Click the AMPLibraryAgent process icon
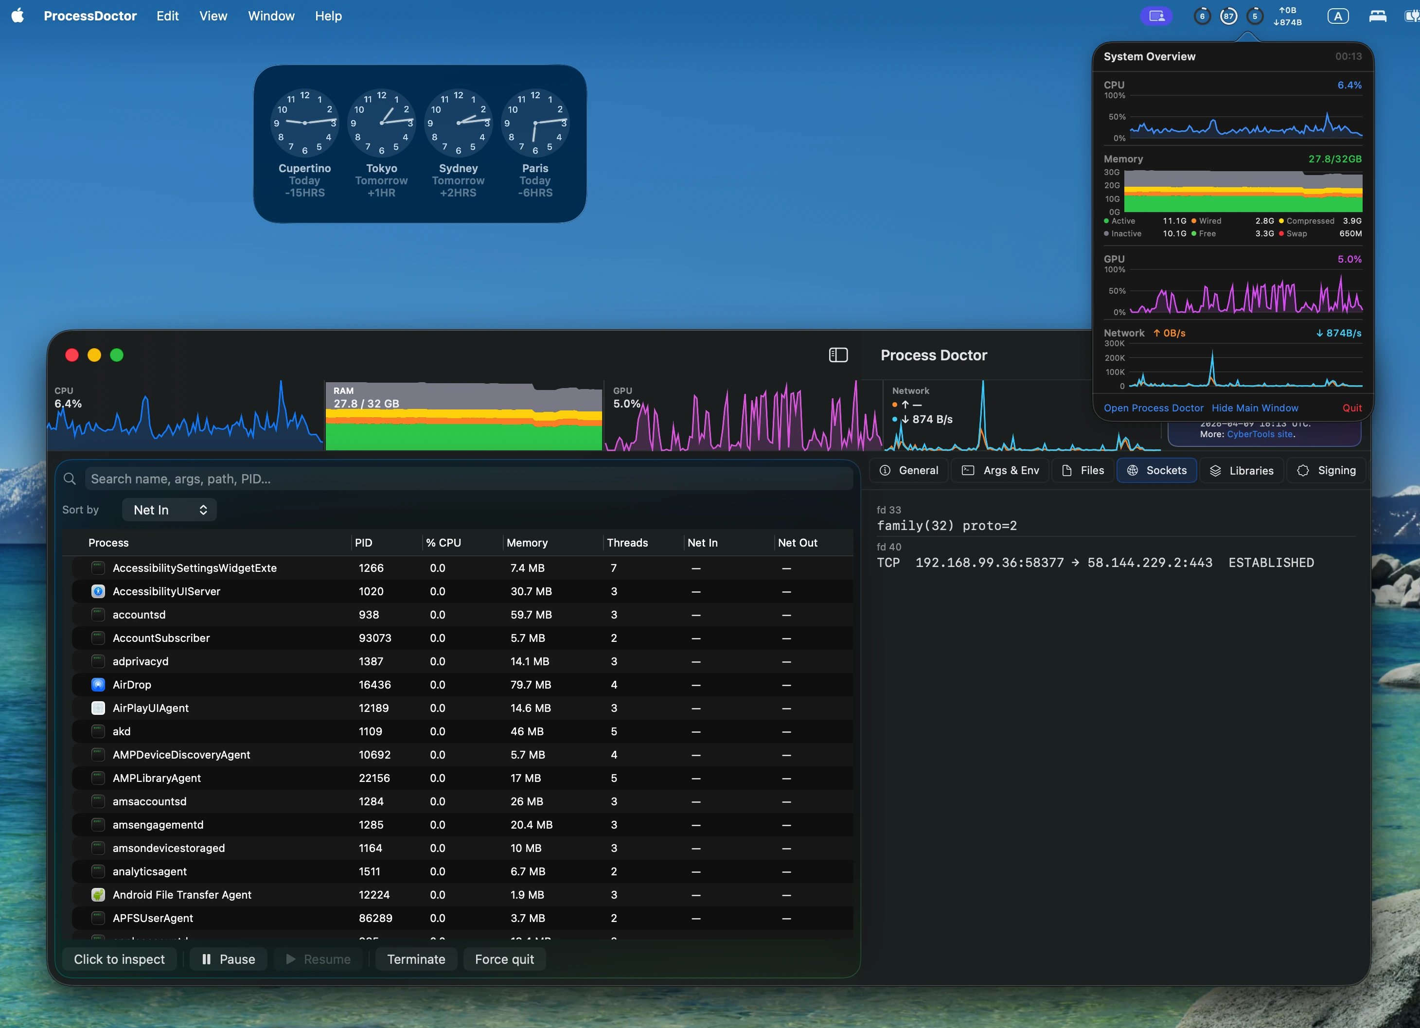 pyautogui.click(x=98, y=778)
